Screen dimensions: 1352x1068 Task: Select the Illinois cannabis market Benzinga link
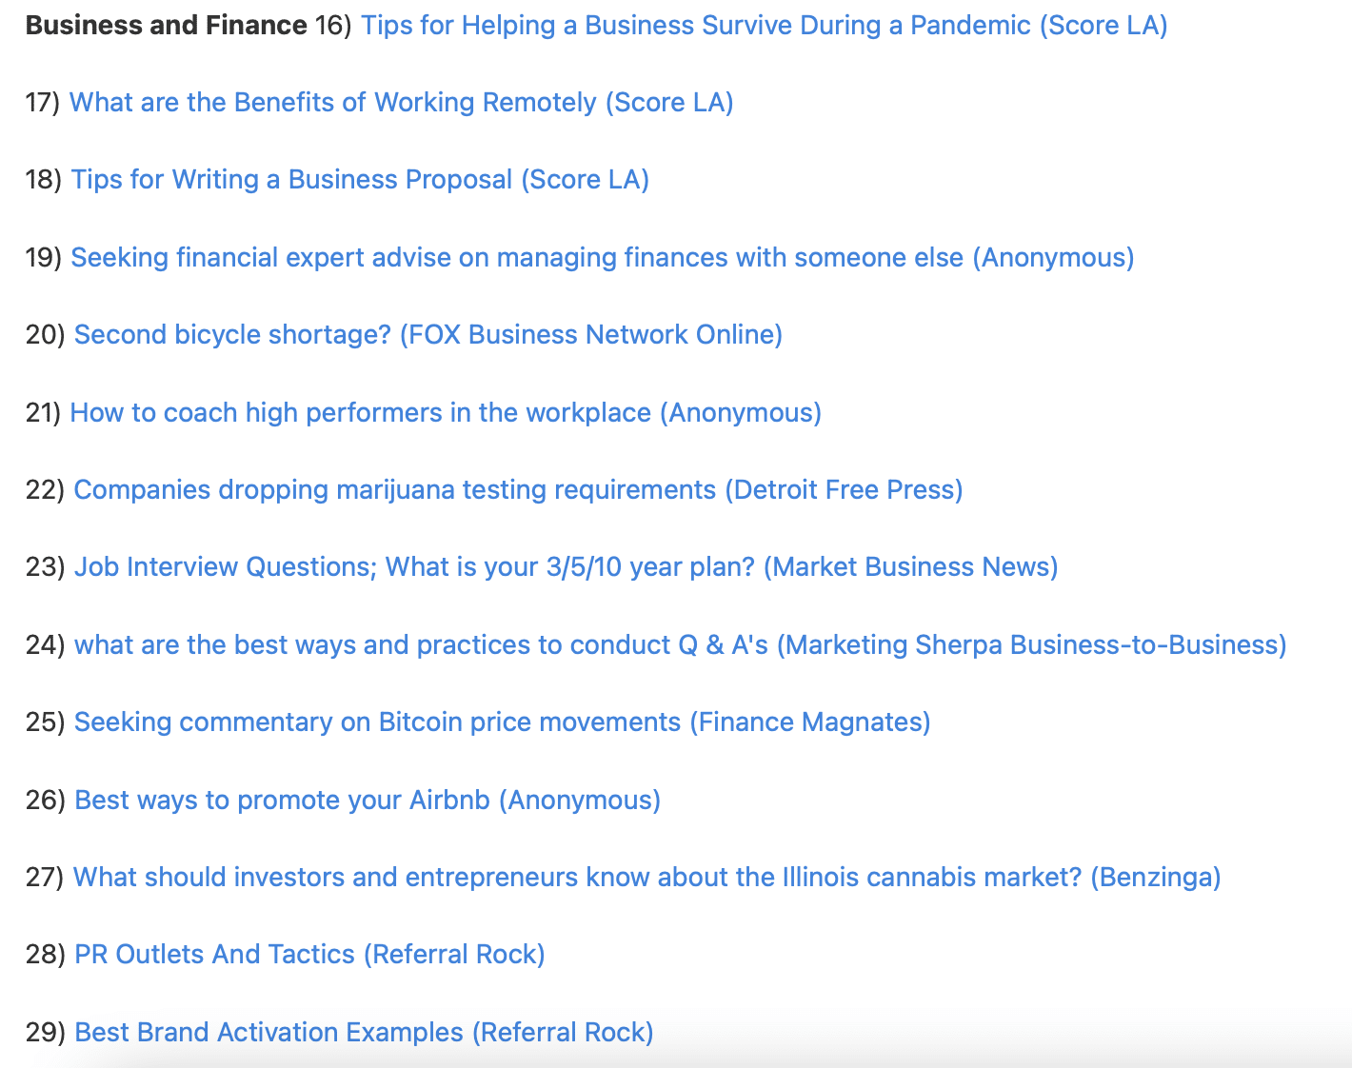point(646,878)
